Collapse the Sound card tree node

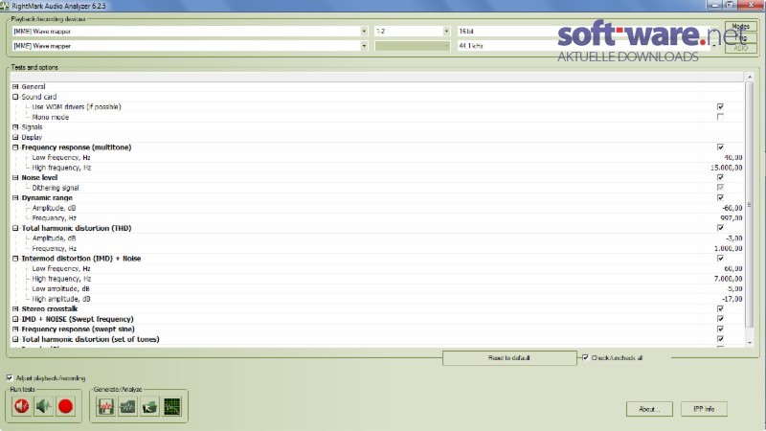(15, 97)
